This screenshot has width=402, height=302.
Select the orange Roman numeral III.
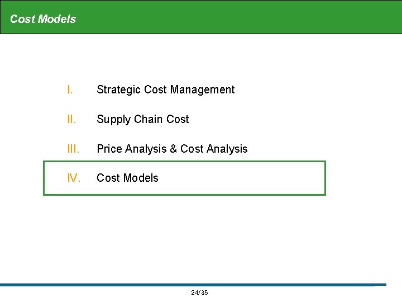coord(73,149)
